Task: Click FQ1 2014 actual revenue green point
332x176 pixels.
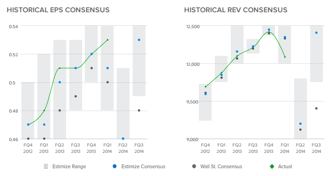Action: point(285,57)
